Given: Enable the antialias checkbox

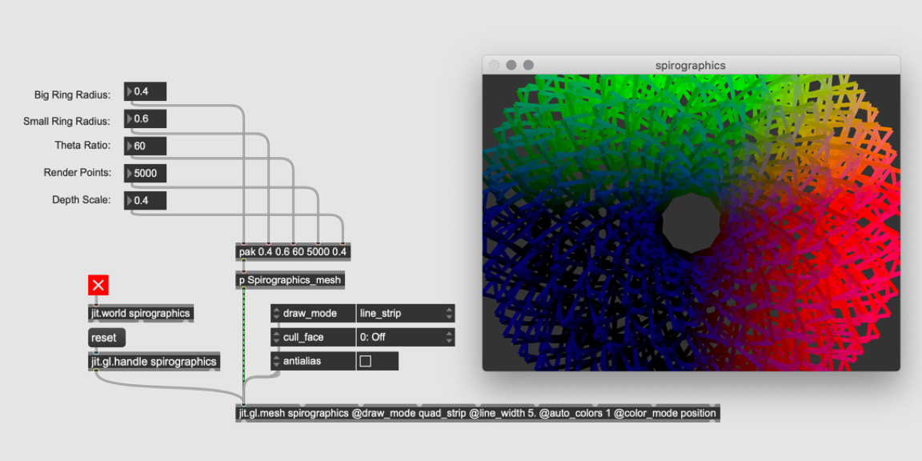Looking at the screenshot, I should (x=365, y=361).
